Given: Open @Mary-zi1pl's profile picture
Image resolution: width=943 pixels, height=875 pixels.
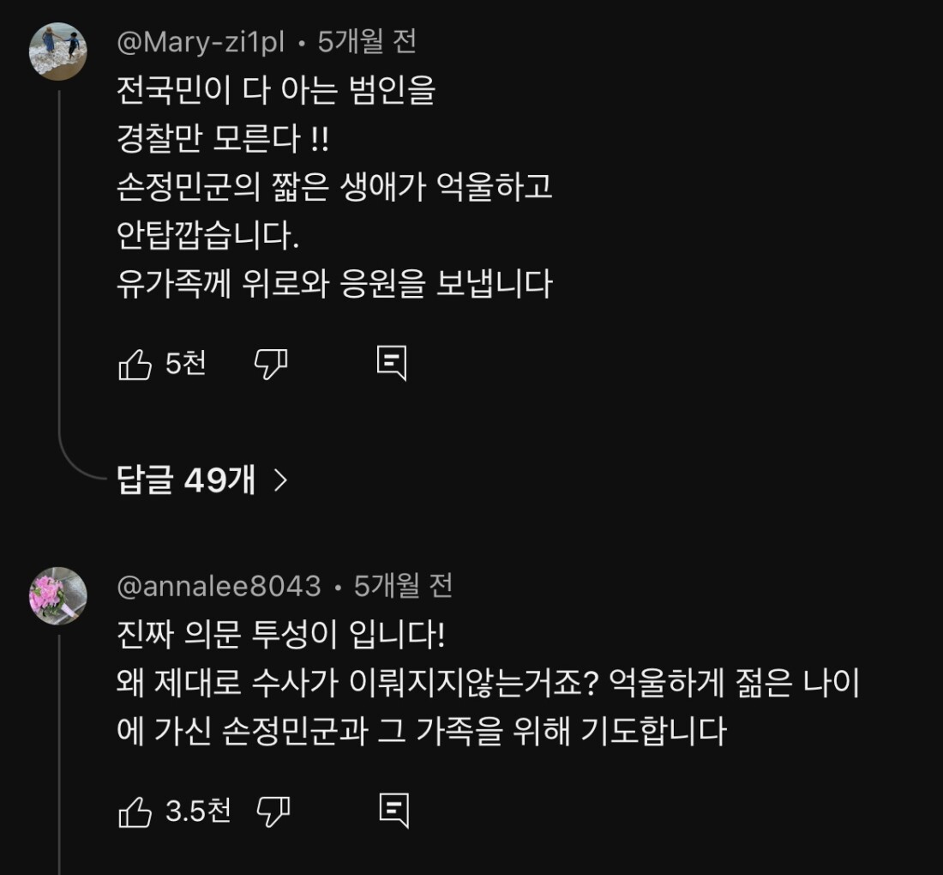Looking at the screenshot, I should tap(58, 51).
